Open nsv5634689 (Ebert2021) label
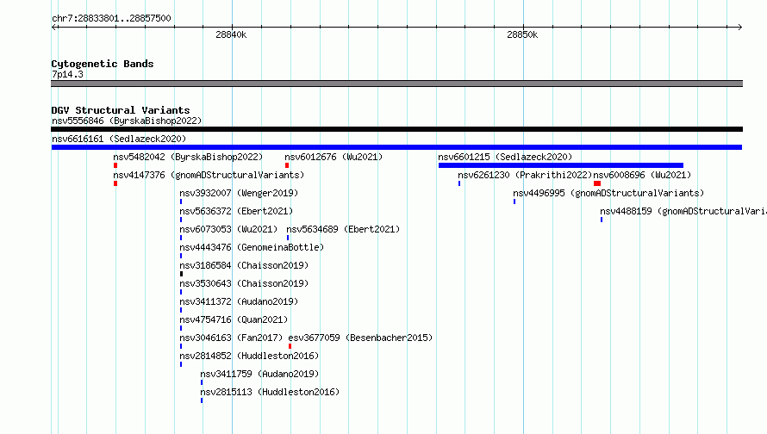This screenshot has height=434, width=767. coord(343,229)
